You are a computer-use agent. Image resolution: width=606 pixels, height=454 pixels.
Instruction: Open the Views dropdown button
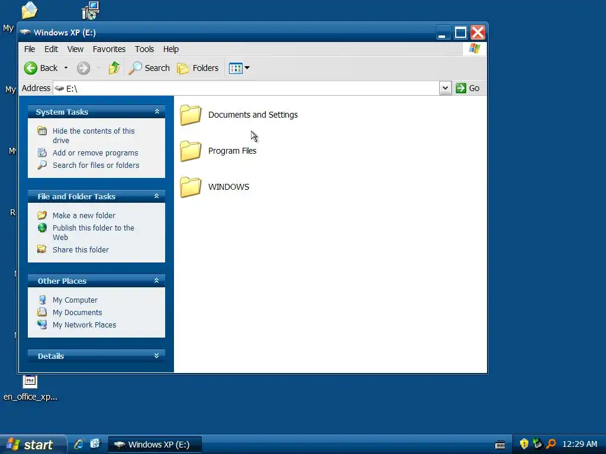(239, 68)
